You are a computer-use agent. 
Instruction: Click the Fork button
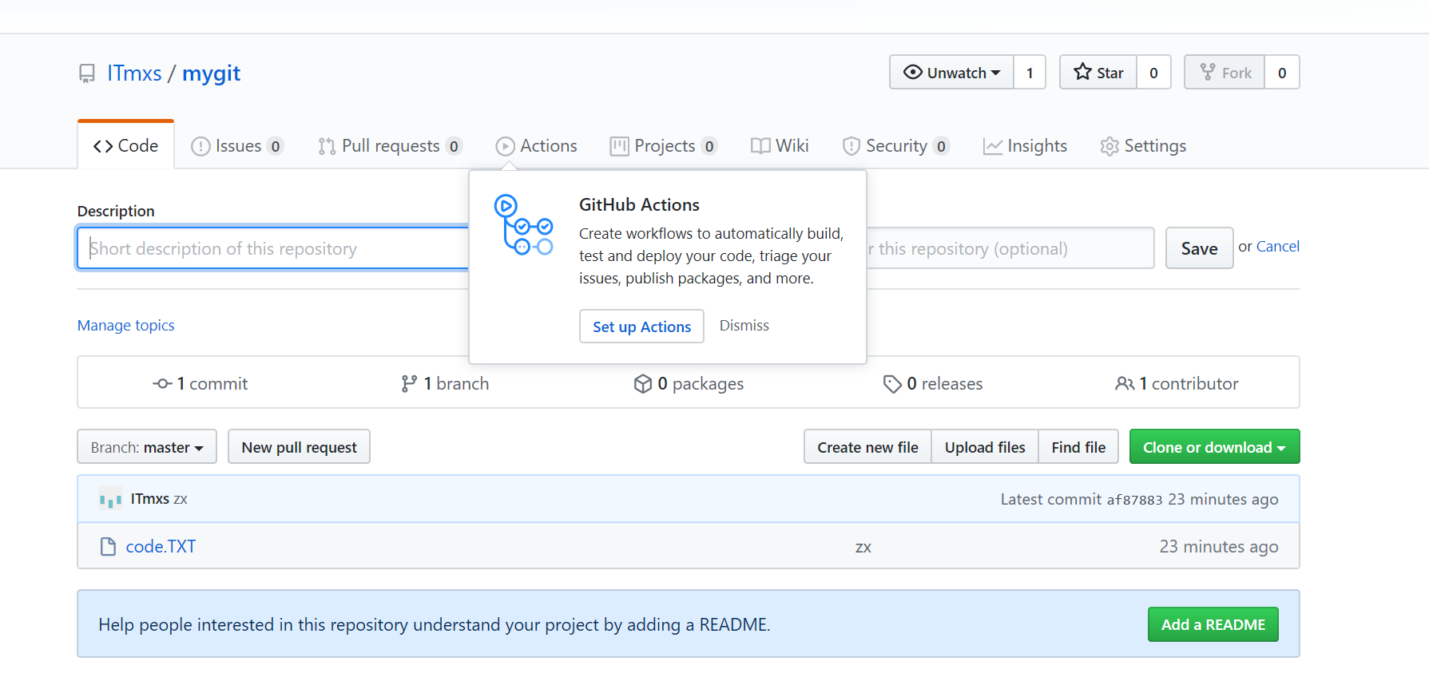[1225, 73]
